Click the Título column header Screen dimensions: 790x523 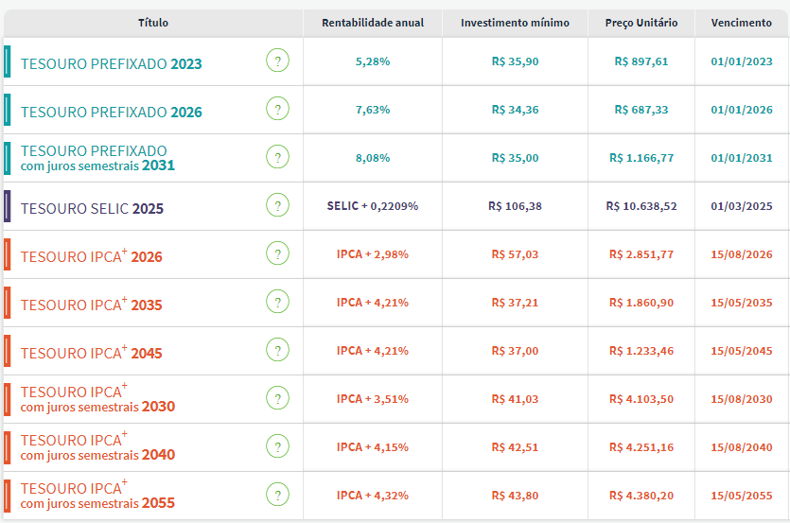153,23
